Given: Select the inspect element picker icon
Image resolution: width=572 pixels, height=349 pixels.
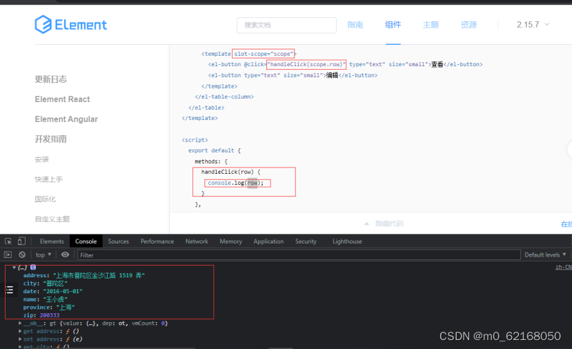Looking at the screenshot, I should click(x=8, y=241).
